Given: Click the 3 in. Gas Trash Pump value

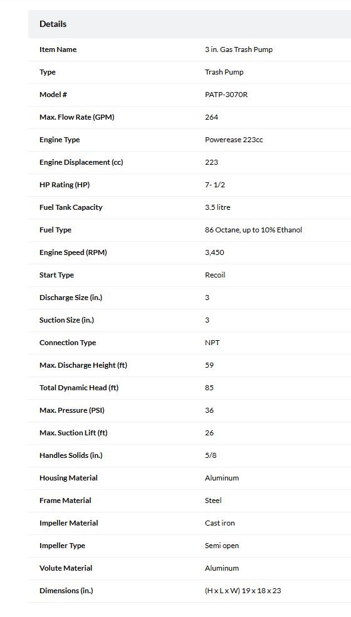Looking at the screenshot, I should (x=239, y=49).
